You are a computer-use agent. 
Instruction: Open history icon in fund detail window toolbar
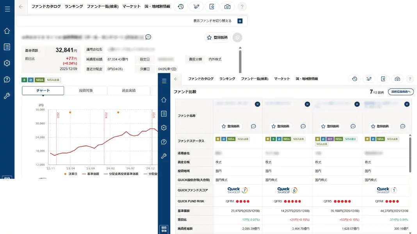click(180, 7)
